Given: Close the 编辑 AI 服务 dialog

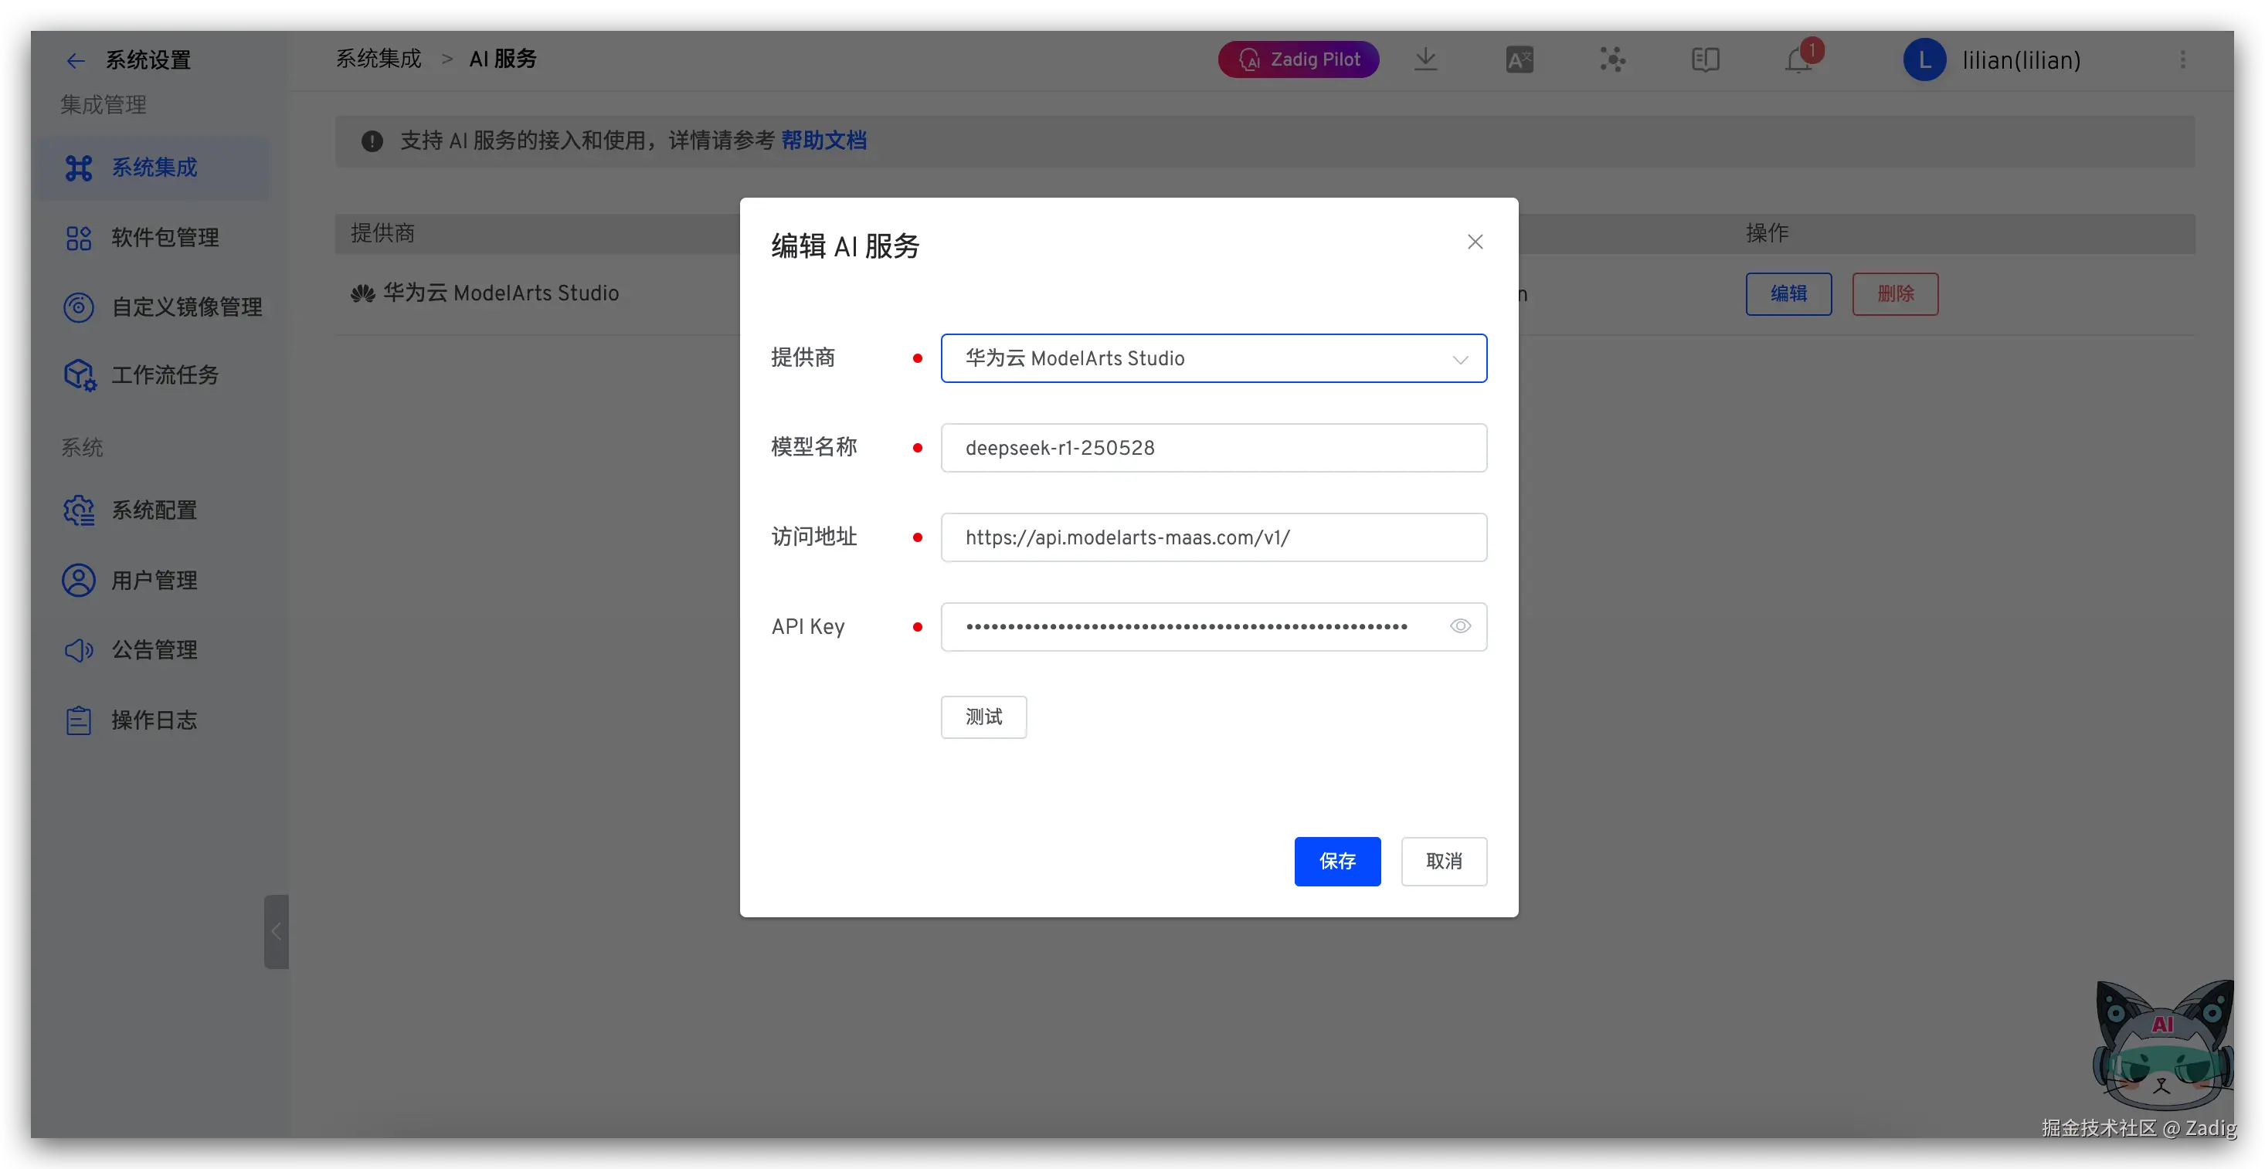Looking at the screenshot, I should (1475, 242).
